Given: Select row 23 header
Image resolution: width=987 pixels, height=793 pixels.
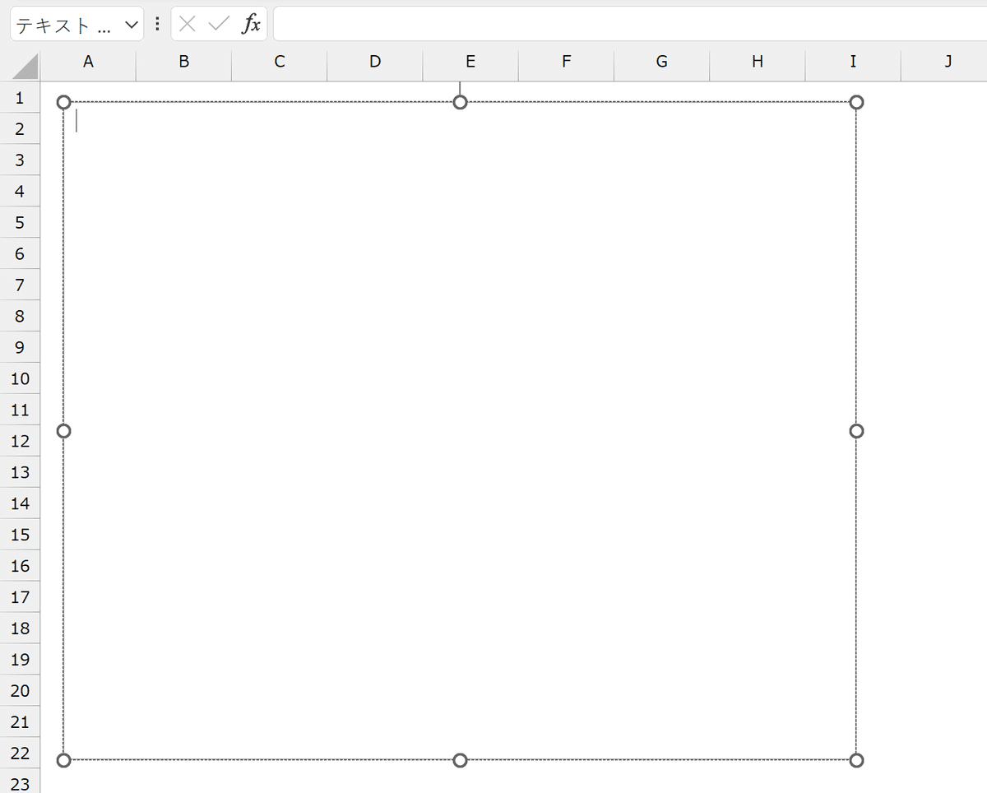Looking at the screenshot, I should [20, 782].
